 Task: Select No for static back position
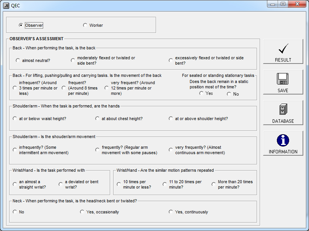tap(229, 94)
